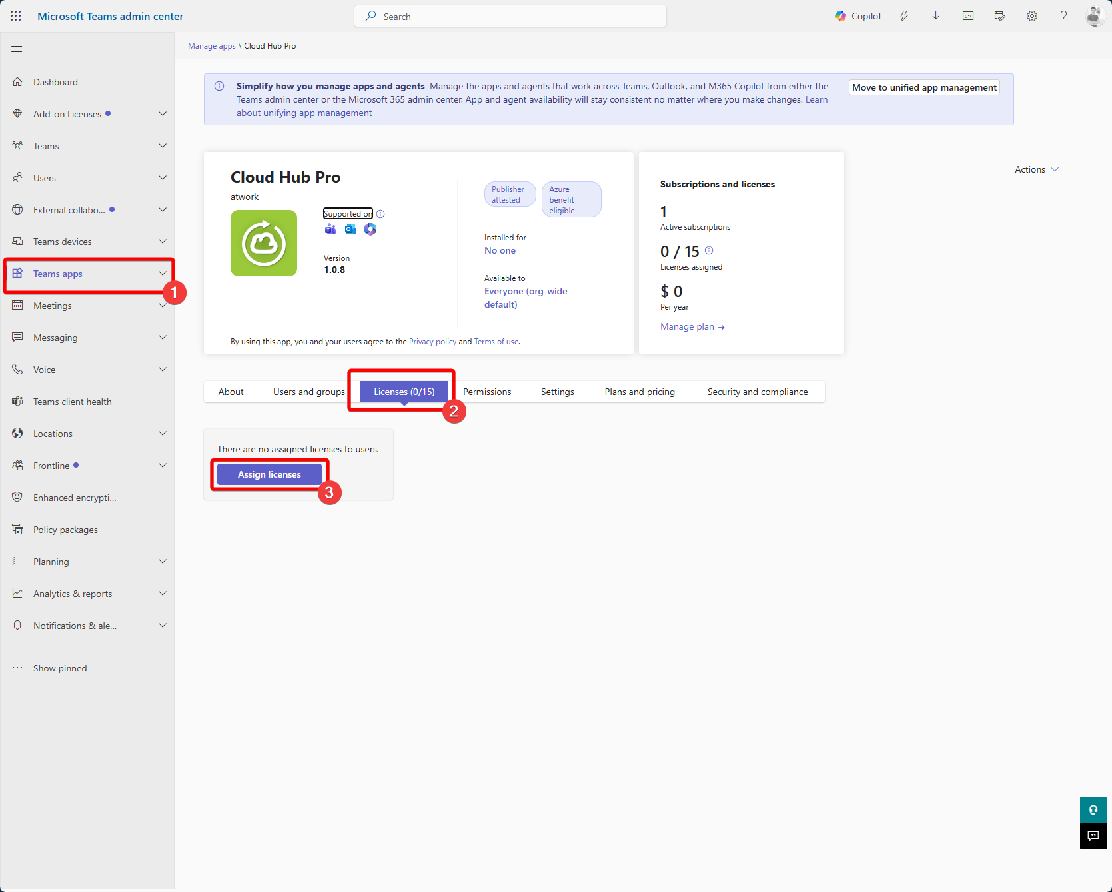Expand the Teams apps chevron
The height and width of the screenshot is (892, 1112).
[163, 274]
